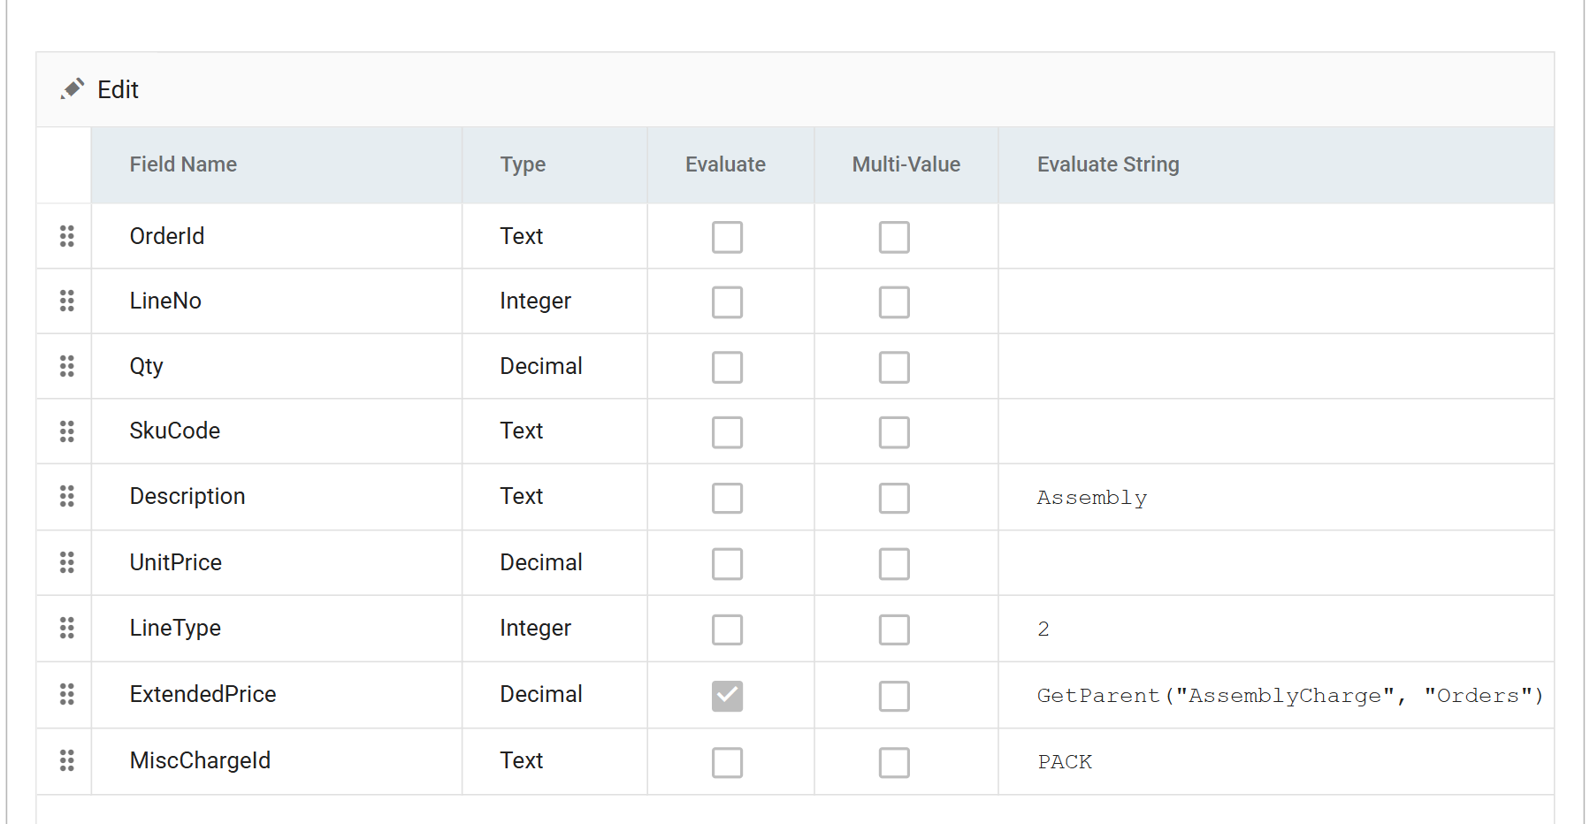Grab the drag handle for LineNo row
Screen dimensions: 1590x824
click(66, 301)
